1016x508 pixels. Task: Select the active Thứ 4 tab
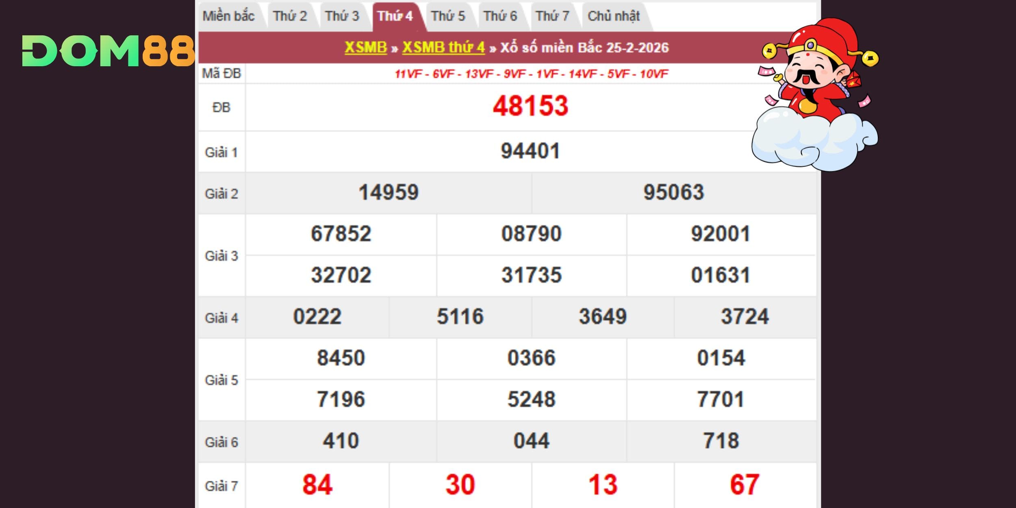pos(395,16)
